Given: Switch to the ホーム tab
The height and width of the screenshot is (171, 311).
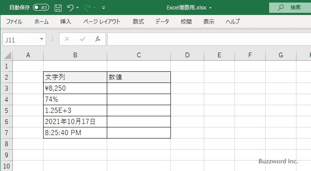Looking at the screenshot, I should click(41, 21).
